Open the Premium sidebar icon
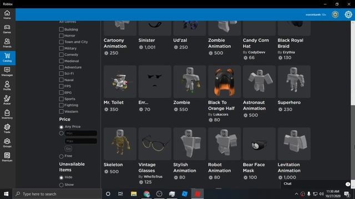 coord(7,157)
